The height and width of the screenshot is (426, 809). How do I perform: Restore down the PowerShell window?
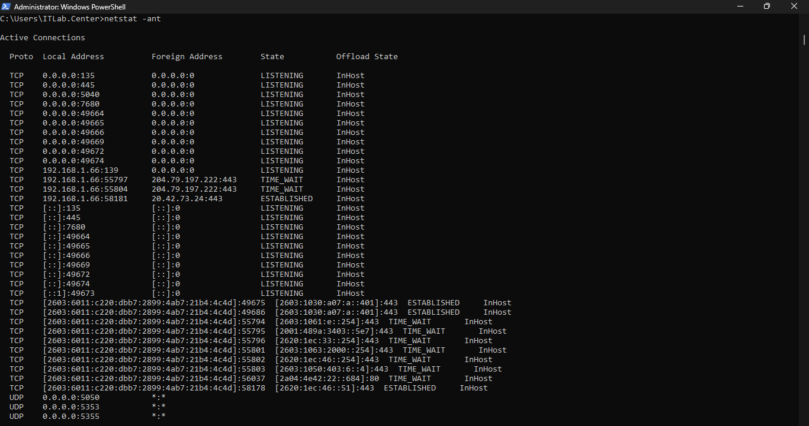(767, 7)
